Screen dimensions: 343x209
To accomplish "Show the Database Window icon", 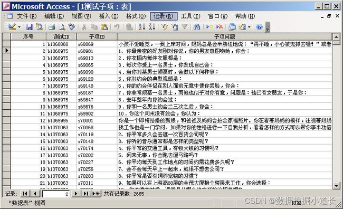I will (232, 27).
